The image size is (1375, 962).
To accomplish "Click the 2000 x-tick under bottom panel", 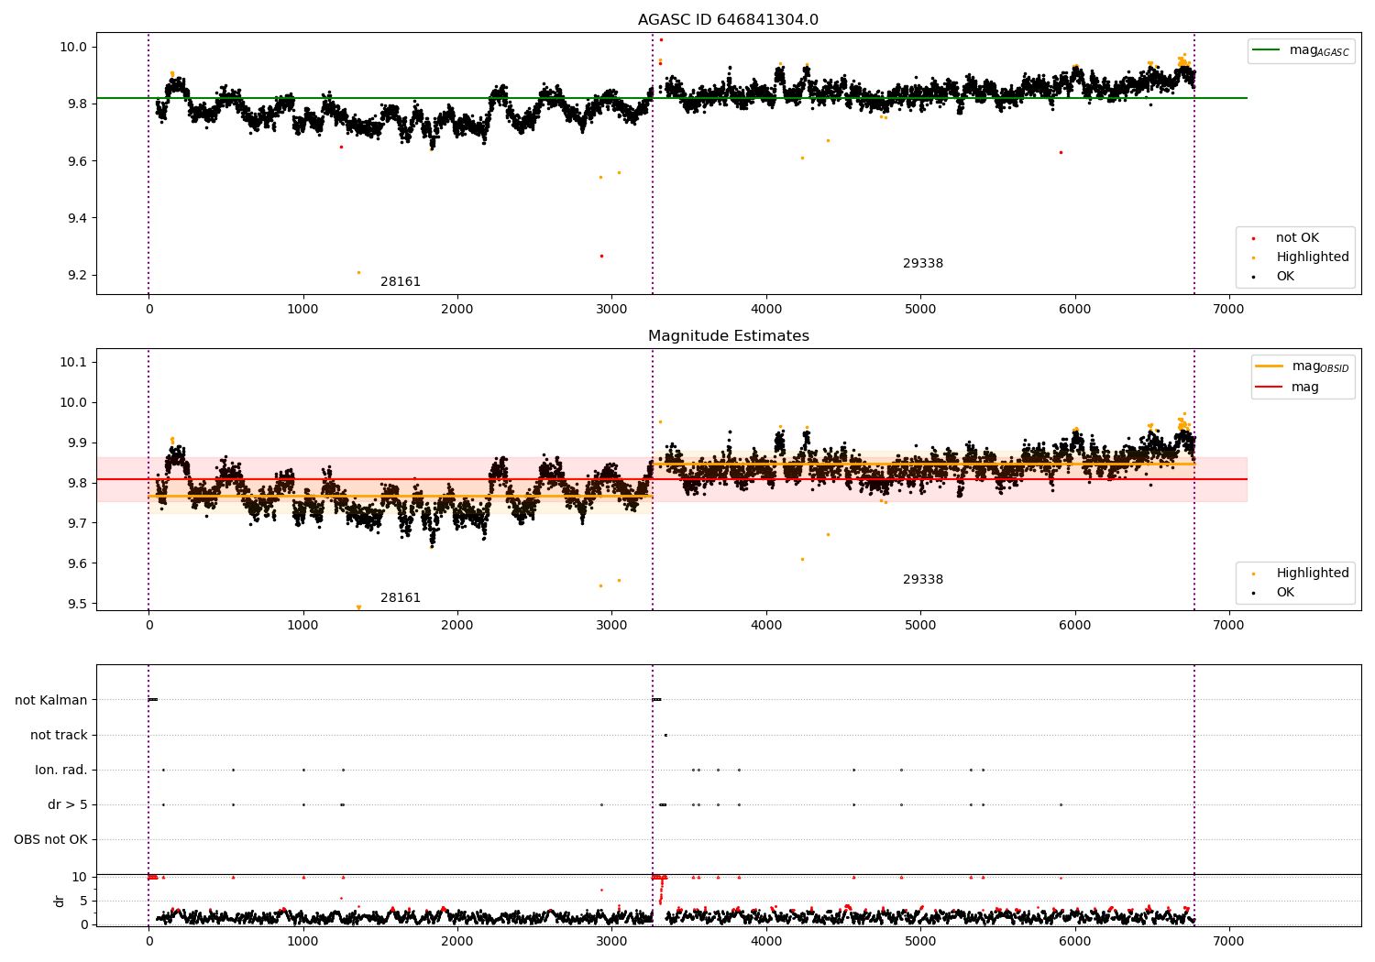I will pos(456,941).
